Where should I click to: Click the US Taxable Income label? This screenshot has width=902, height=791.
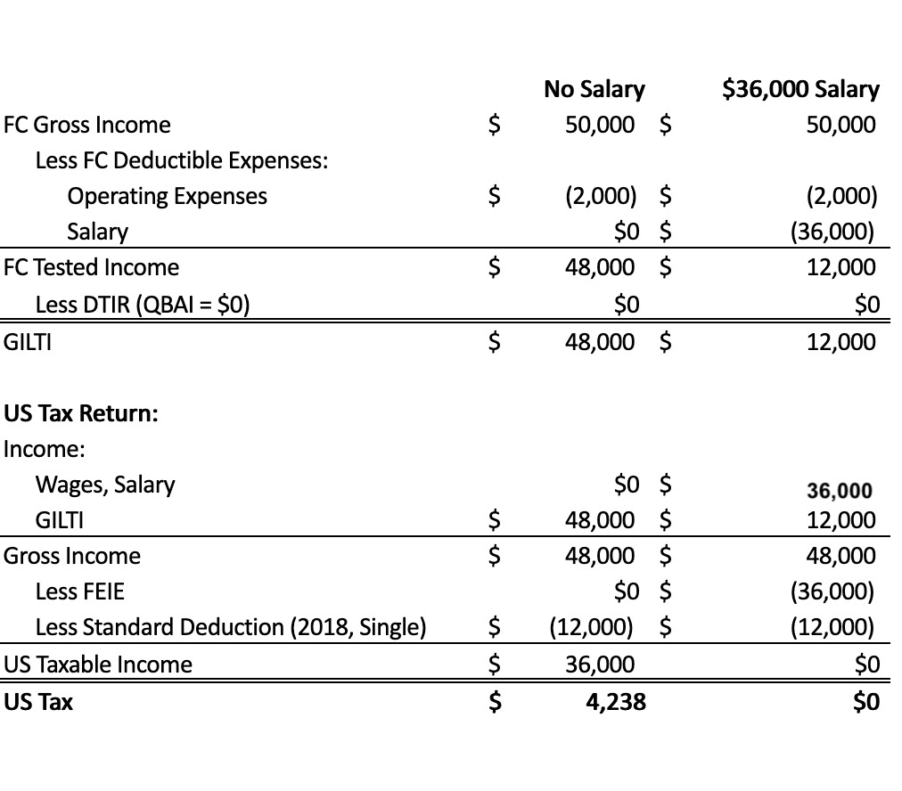pyautogui.click(x=98, y=665)
